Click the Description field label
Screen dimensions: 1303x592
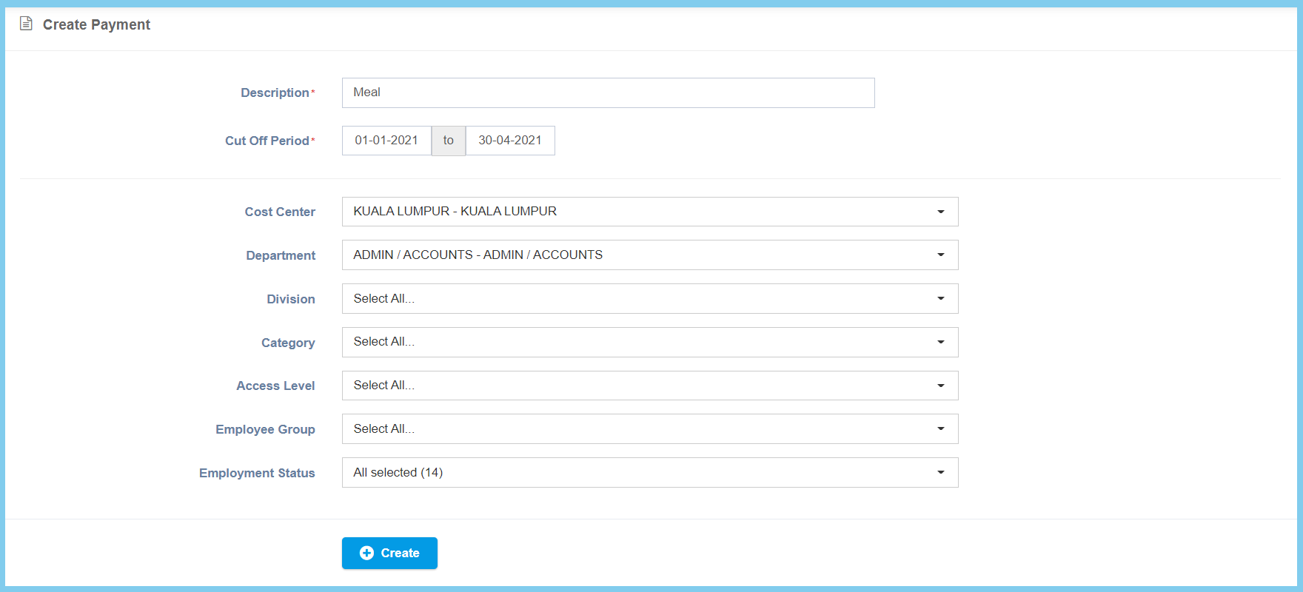pos(275,92)
